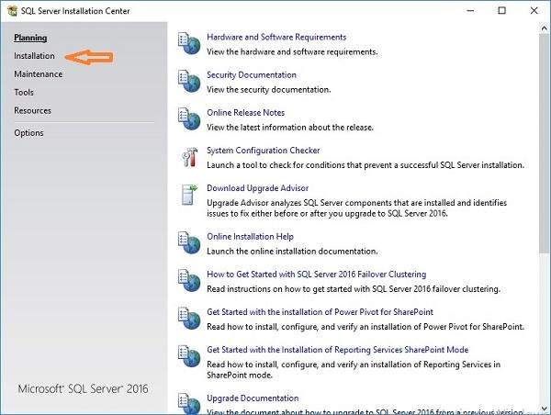Open the System Configuration Checker link
The image size is (551, 415).
tap(263, 151)
